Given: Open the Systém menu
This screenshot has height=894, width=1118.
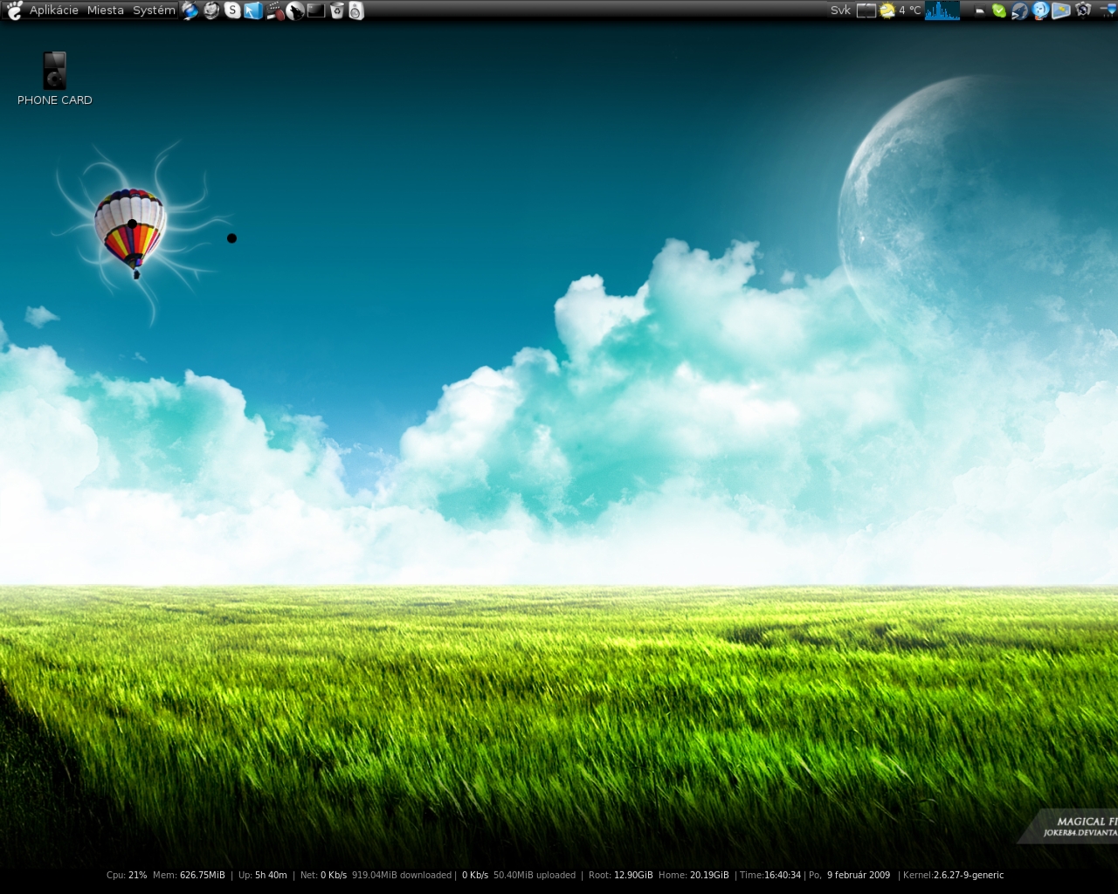Looking at the screenshot, I should pos(154,10).
